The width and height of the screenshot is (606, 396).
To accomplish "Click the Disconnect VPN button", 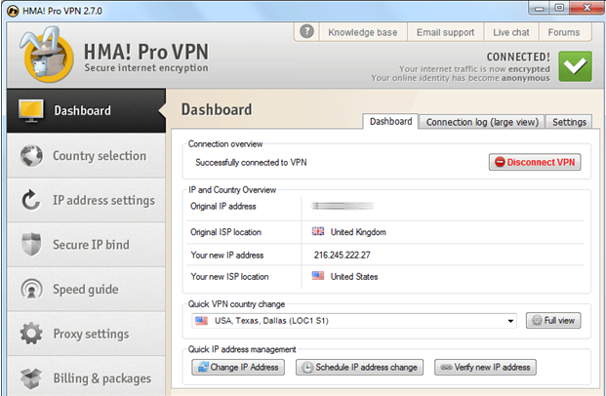I will [x=535, y=162].
